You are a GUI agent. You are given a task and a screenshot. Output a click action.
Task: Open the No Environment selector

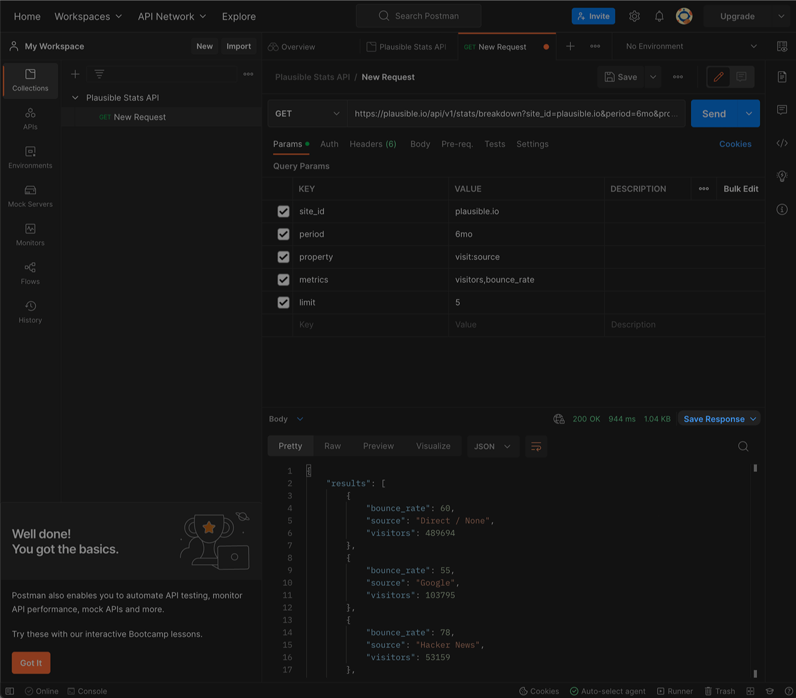(x=691, y=47)
